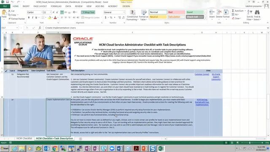Toggle middle align in Alignment group
The image size is (270, 152).
[66, 12]
